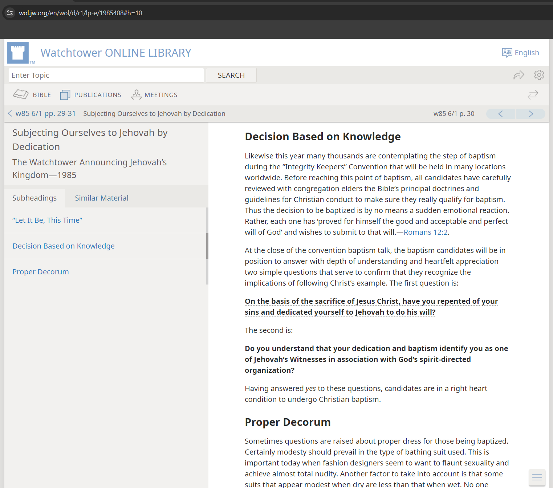Switch to the Similar Material tab

[x=102, y=198]
